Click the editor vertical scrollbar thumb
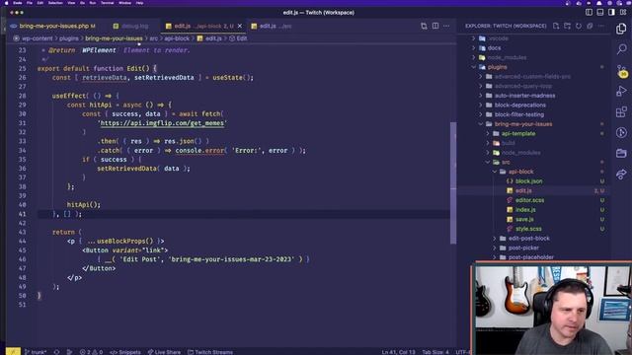Screen dimensions: 632x355 coord(453,182)
